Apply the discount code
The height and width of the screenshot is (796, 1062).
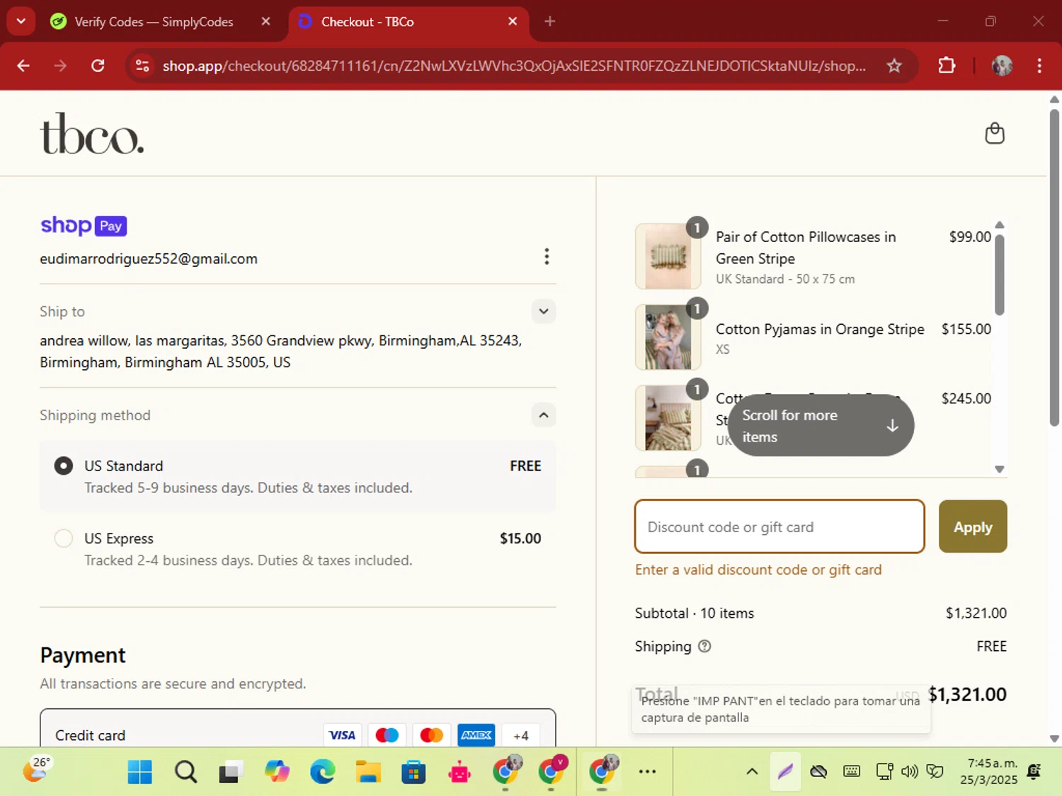973,526
